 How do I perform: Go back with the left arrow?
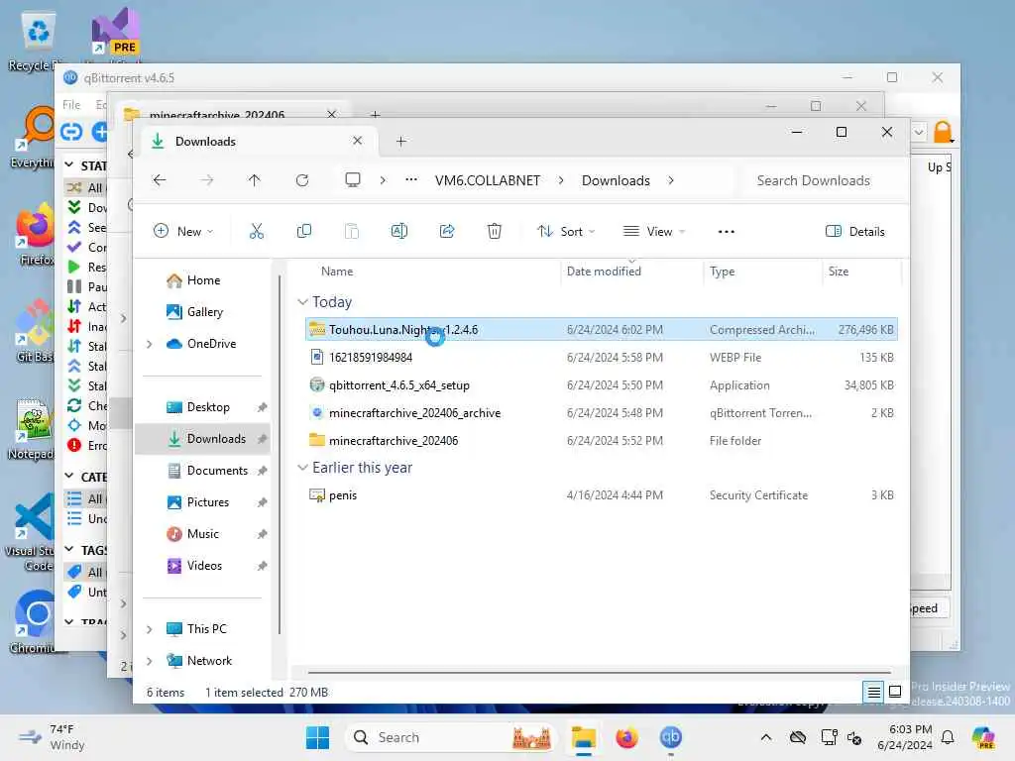pos(160,180)
